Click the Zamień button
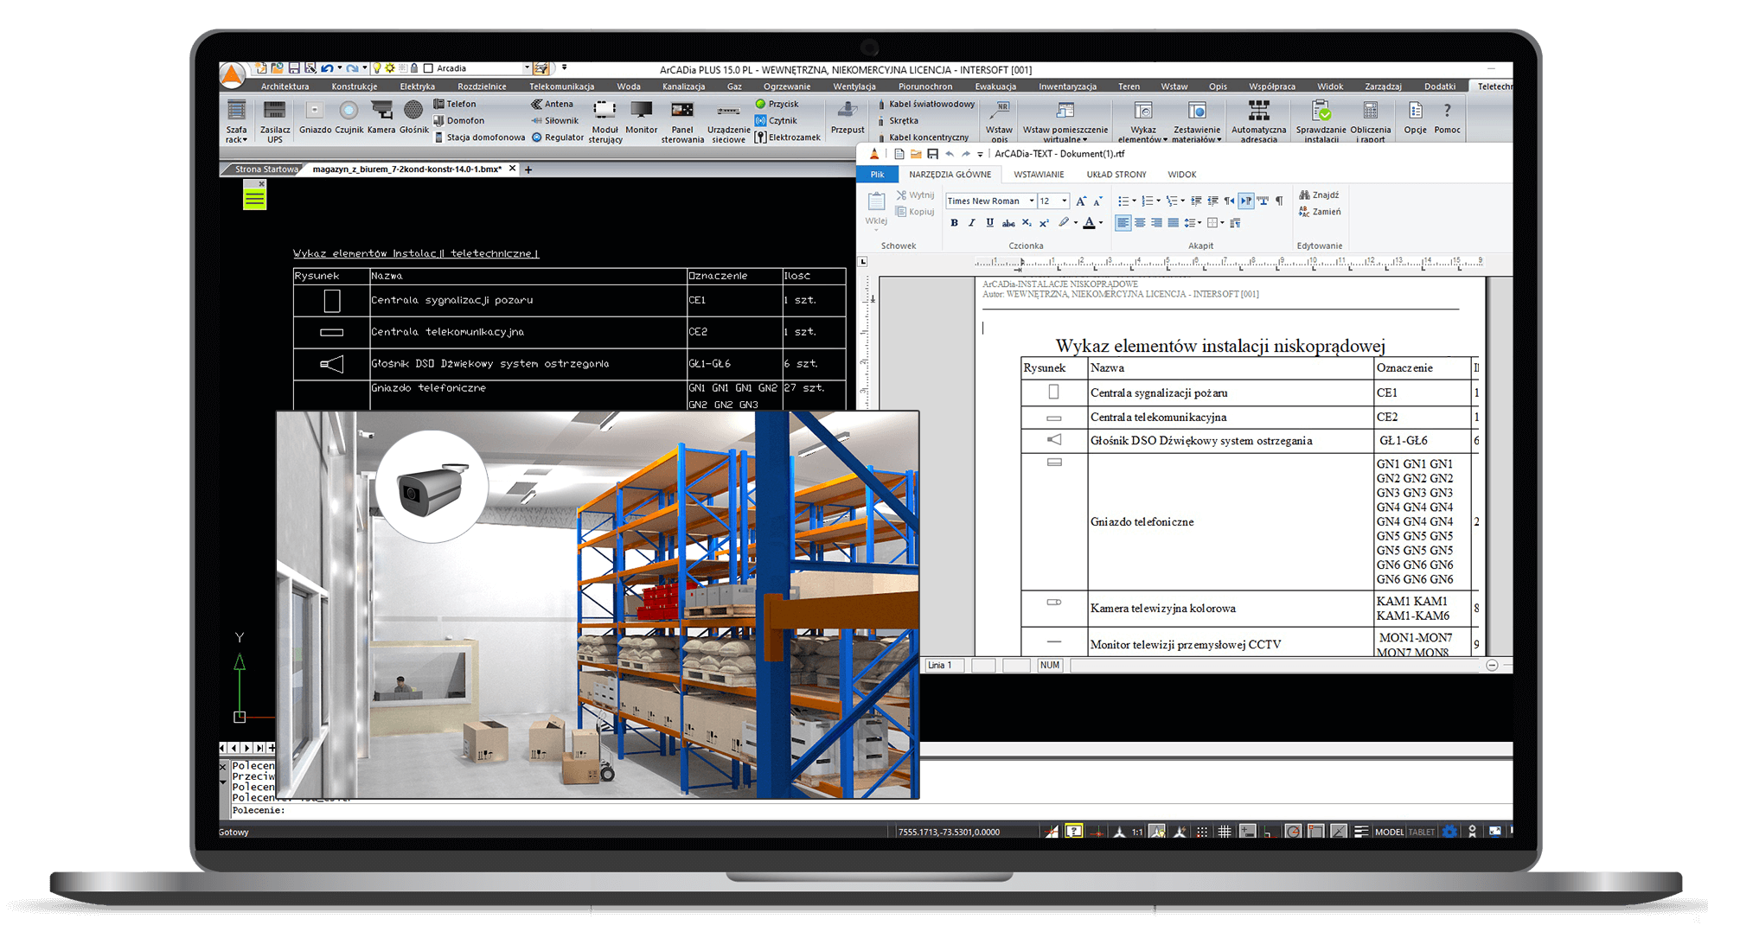The width and height of the screenshot is (1740, 951). click(1320, 212)
